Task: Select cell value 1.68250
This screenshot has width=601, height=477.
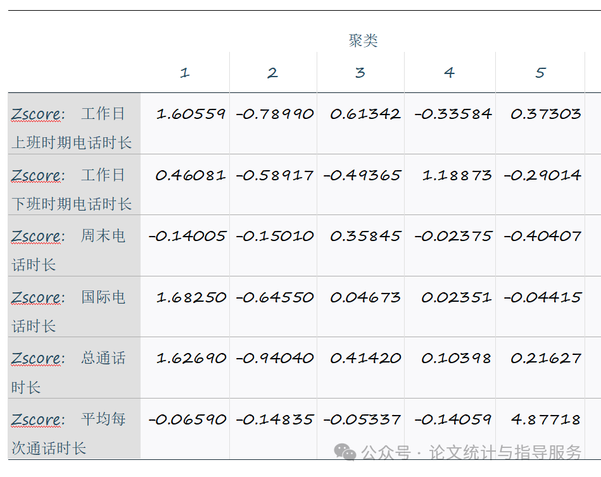Action: 191,297
